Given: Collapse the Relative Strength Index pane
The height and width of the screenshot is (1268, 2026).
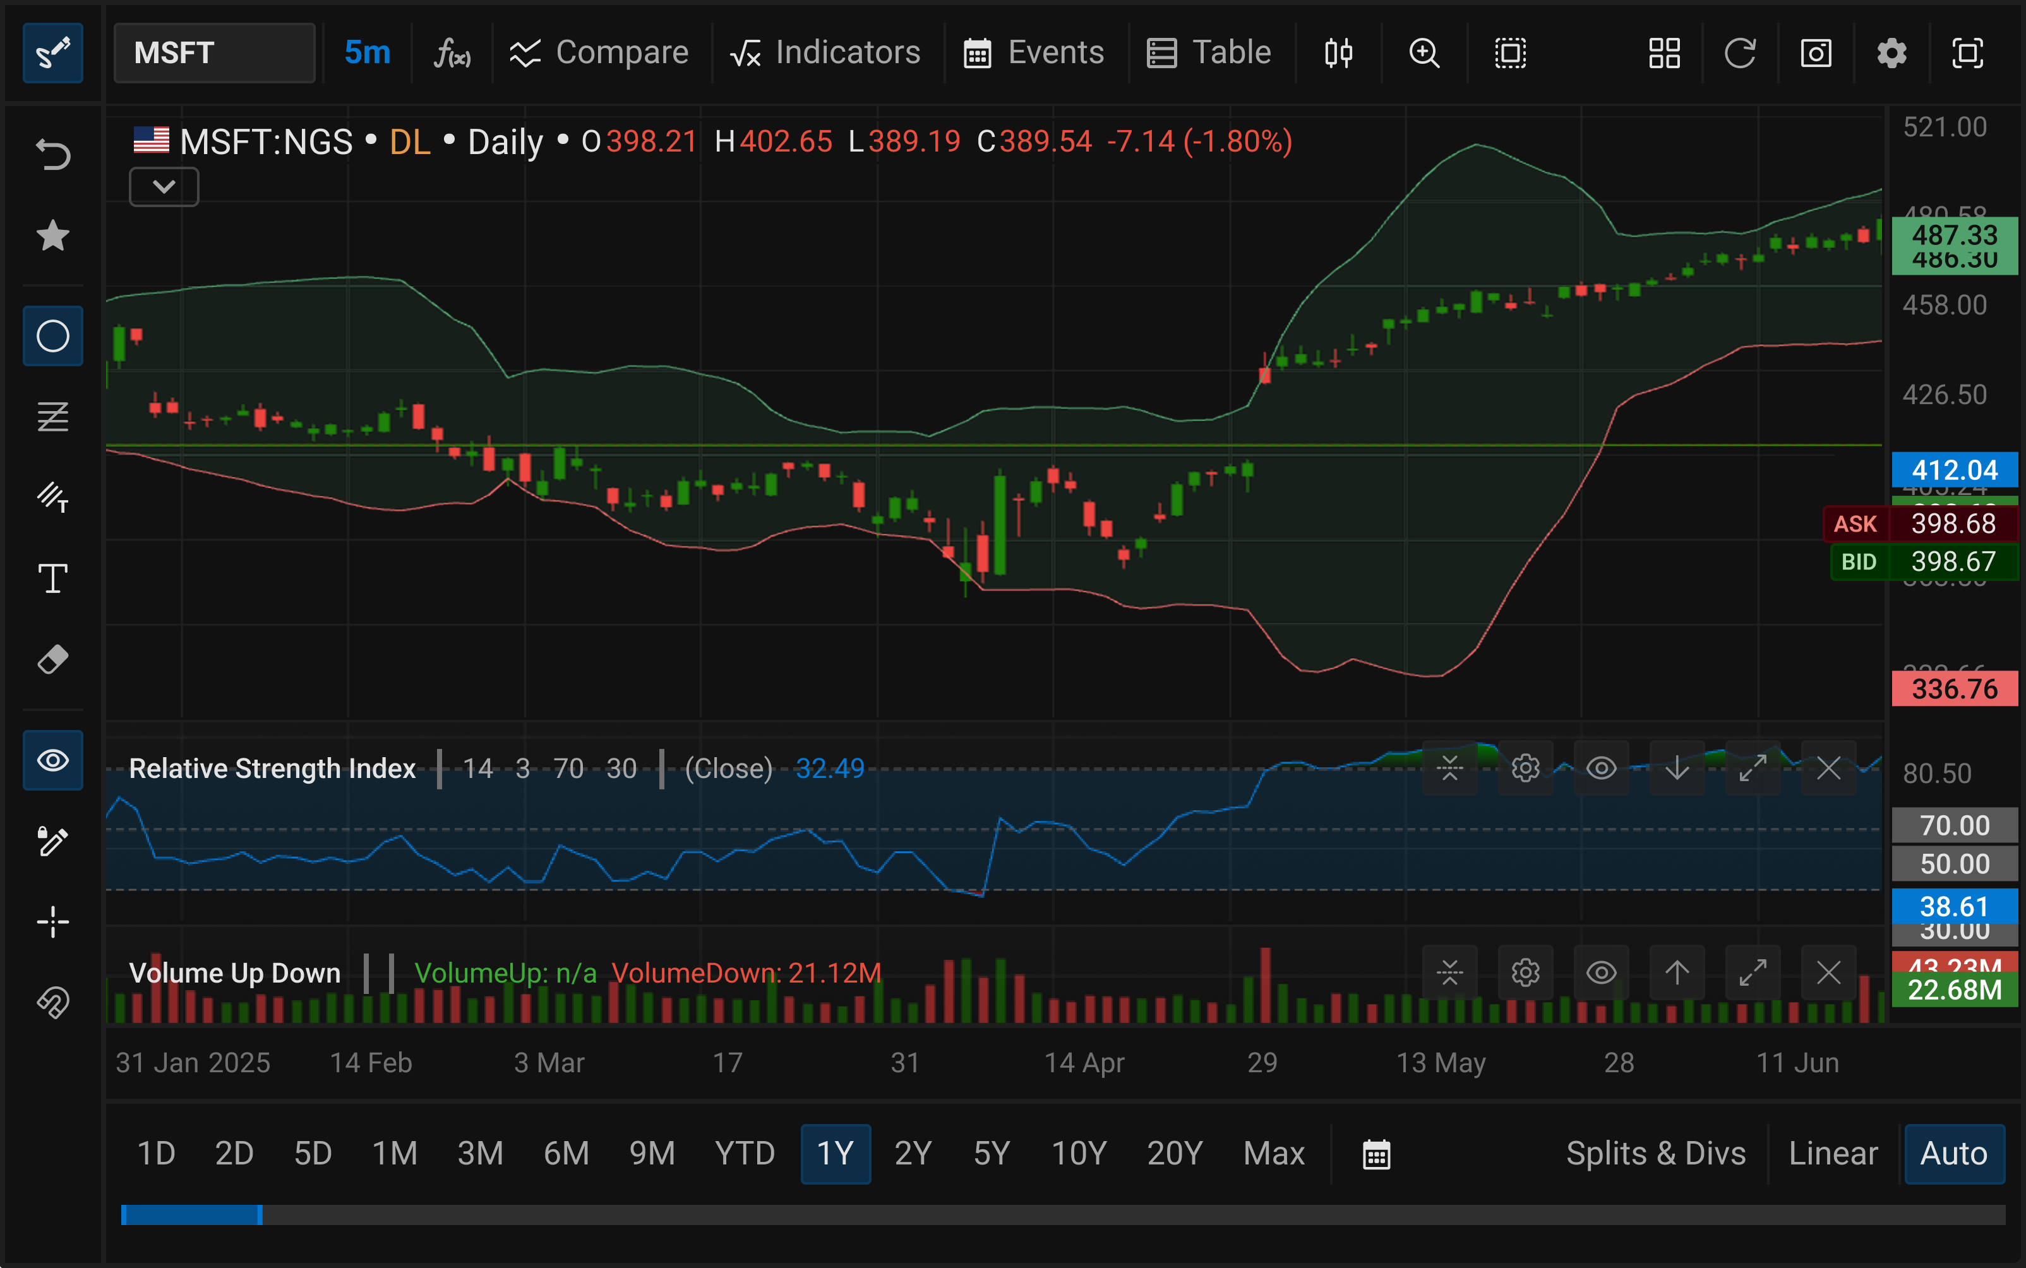Looking at the screenshot, I should click(1450, 767).
